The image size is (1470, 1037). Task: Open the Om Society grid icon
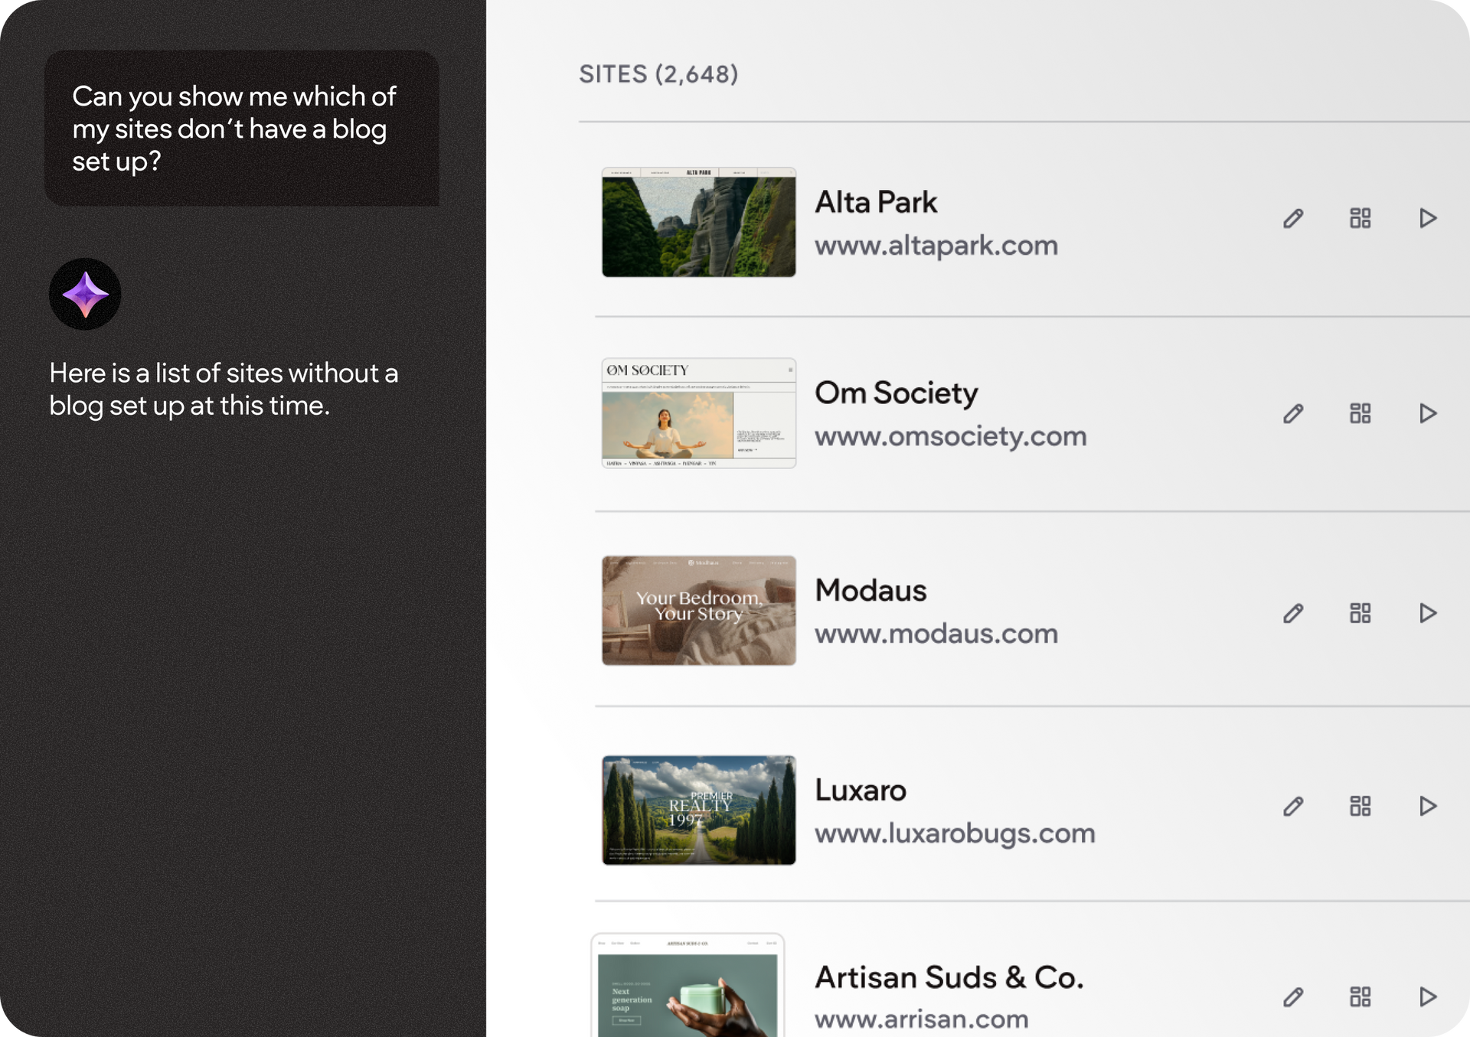(1360, 413)
